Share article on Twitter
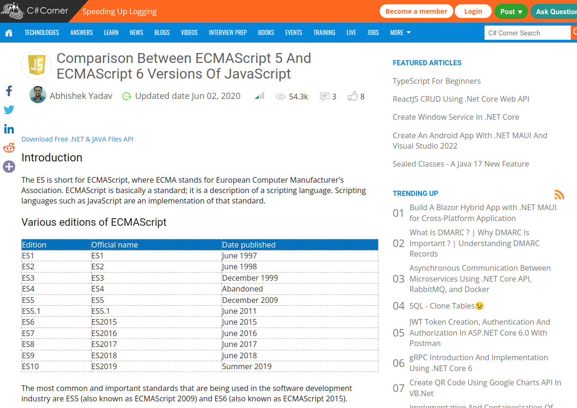This screenshot has width=577, height=408. pyautogui.click(x=9, y=110)
